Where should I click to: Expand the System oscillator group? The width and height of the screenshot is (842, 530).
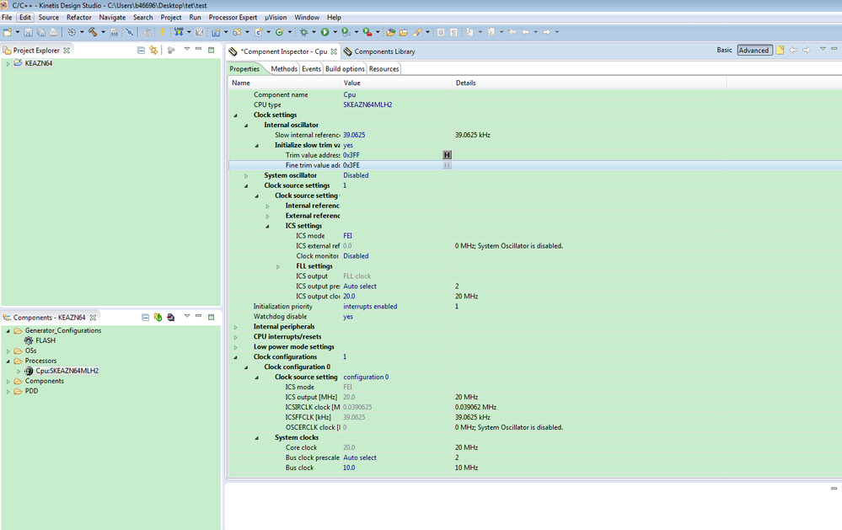coord(246,175)
